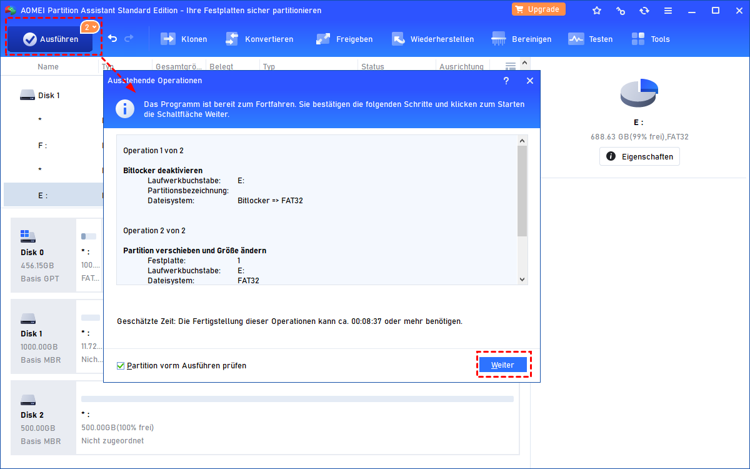
Task: Open the Tools toolbar item
Action: 650,39
